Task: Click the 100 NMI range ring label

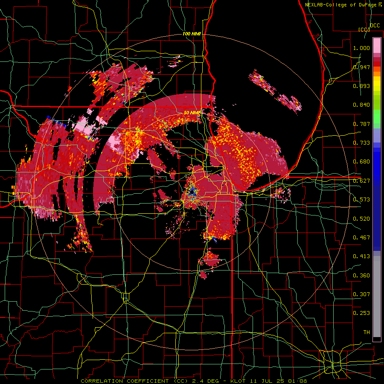Action: point(192,34)
